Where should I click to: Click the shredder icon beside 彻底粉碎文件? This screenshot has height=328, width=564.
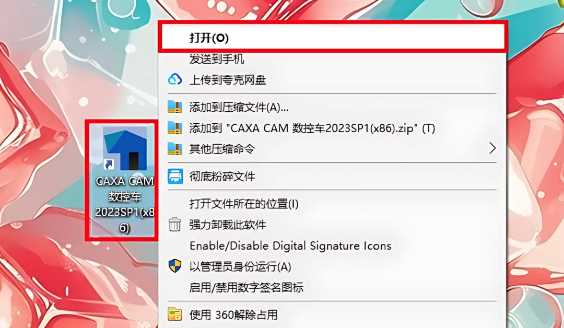(175, 176)
